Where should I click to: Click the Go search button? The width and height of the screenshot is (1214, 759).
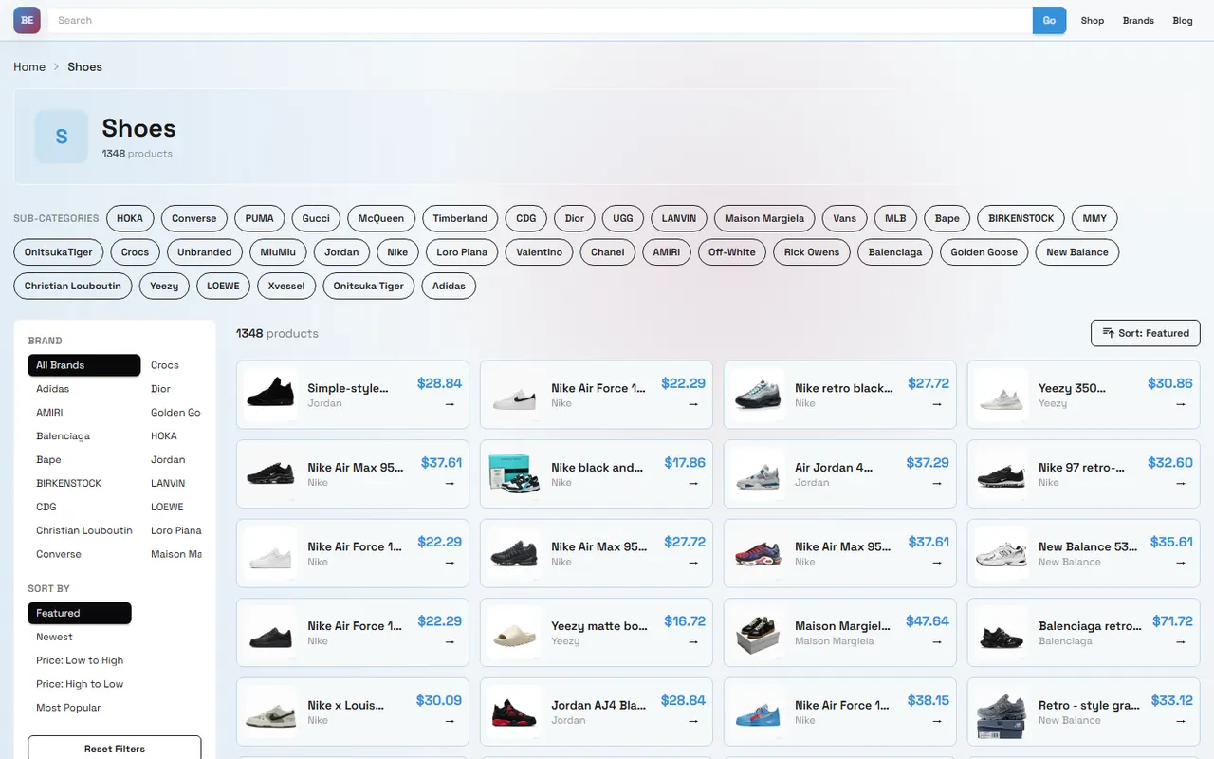point(1049,20)
